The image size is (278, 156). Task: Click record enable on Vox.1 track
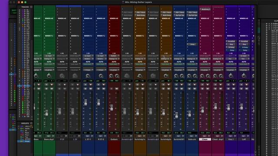[234, 85]
